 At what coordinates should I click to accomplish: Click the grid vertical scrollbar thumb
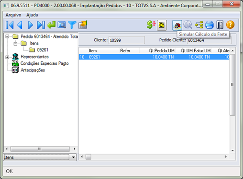click(232, 84)
